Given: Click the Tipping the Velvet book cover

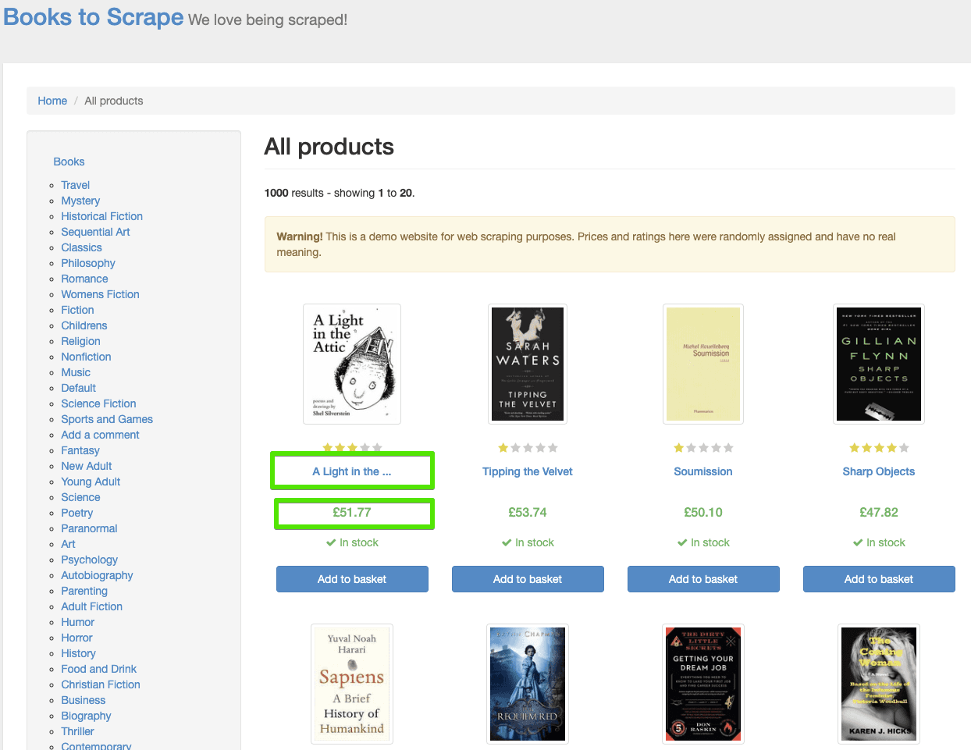Looking at the screenshot, I should pyautogui.click(x=527, y=364).
